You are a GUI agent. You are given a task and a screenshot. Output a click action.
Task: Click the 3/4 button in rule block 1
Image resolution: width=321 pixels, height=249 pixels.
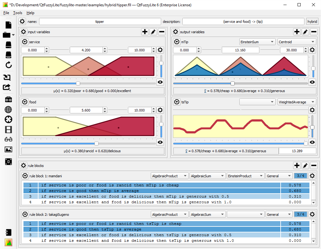[301, 176]
